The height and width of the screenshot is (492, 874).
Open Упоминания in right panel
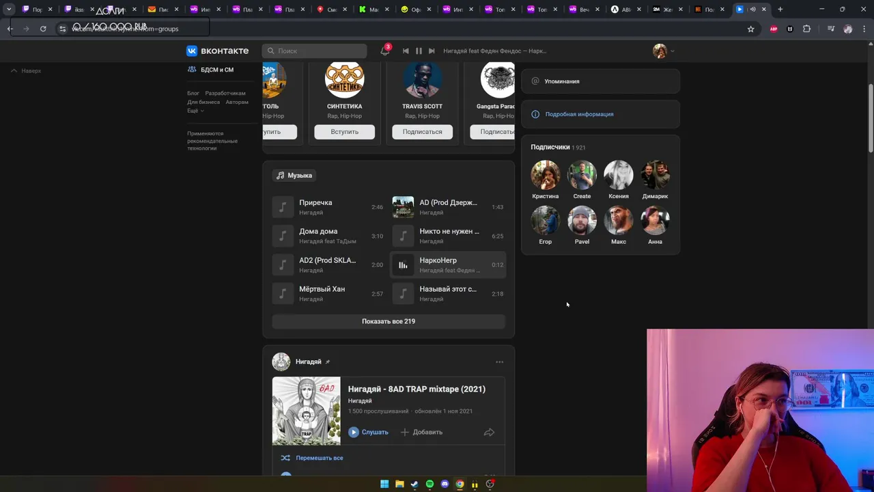point(600,81)
